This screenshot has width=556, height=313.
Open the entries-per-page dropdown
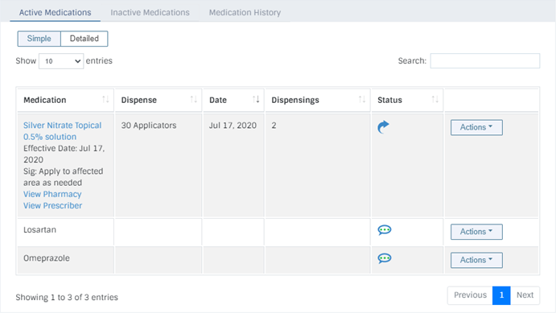pos(61,61)
